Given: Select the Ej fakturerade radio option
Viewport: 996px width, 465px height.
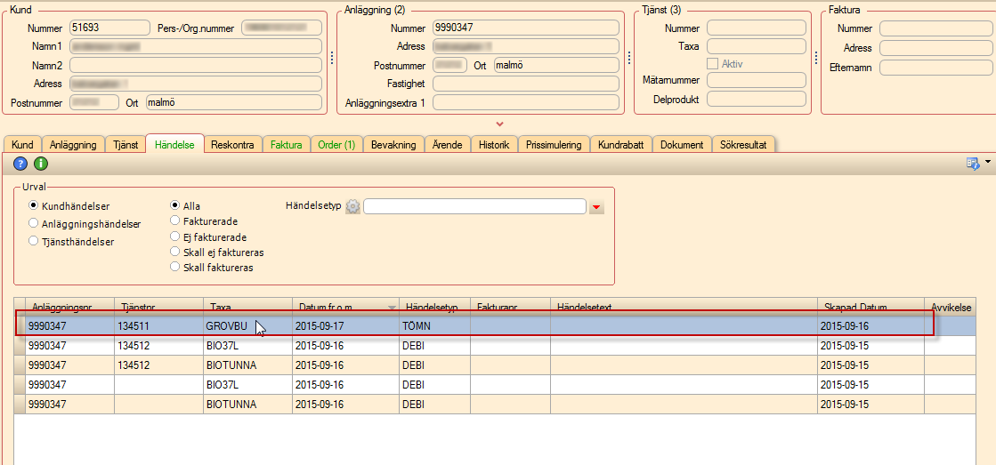Looking at the screenshot, I should [175, 237].
